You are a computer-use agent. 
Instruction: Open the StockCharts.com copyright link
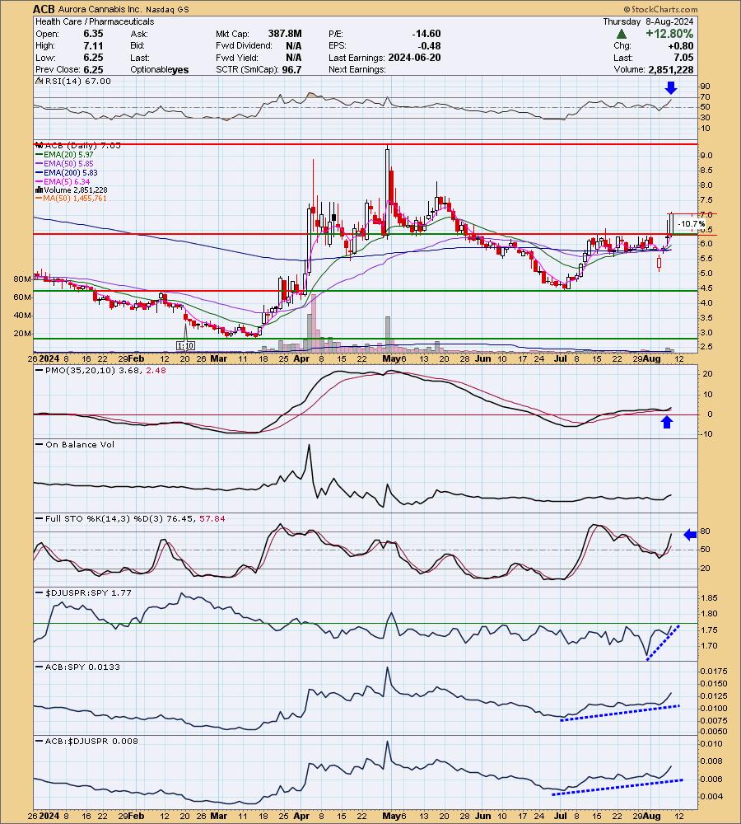click(x=660, y=9)
